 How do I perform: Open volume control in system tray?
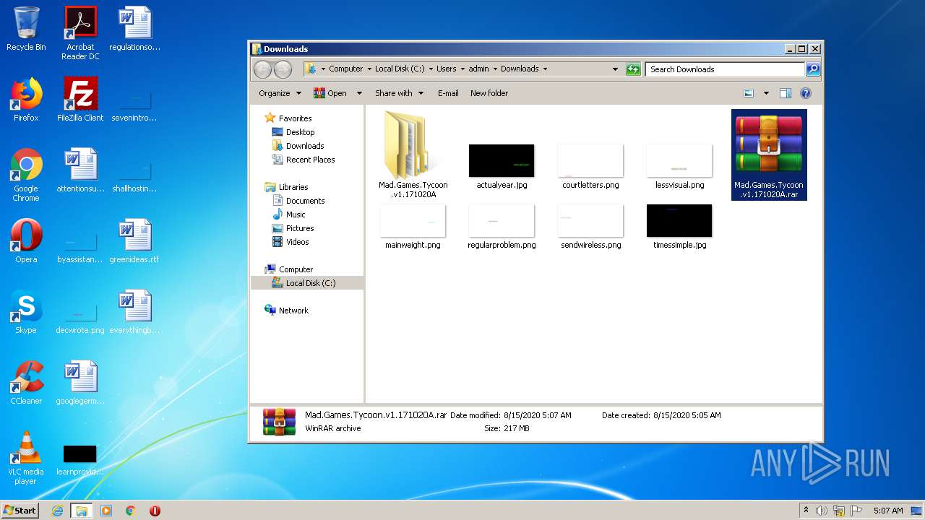822,511
